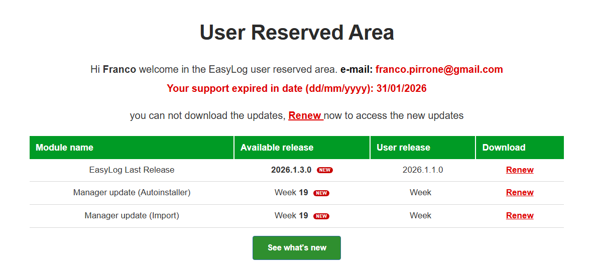Click the user release value 2026.1.1.0
Screen dimensions: 593x270
[x=423, y=170]
